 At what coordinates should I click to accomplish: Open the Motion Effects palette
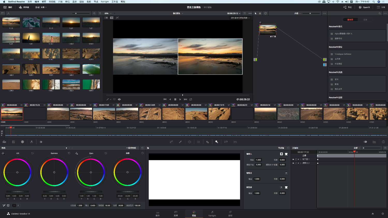pos(41,142)
